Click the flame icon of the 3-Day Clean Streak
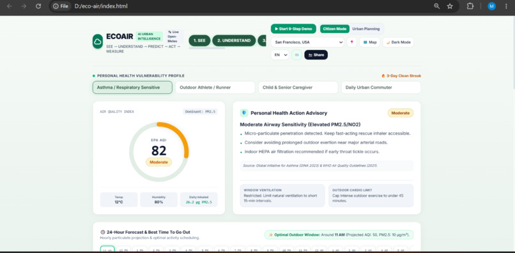Image resolution: width=515 pixels, height=253 pixels. coord(383,76)
